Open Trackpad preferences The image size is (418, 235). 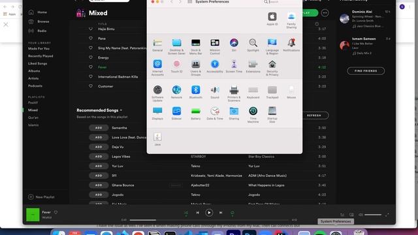point(272,92)
